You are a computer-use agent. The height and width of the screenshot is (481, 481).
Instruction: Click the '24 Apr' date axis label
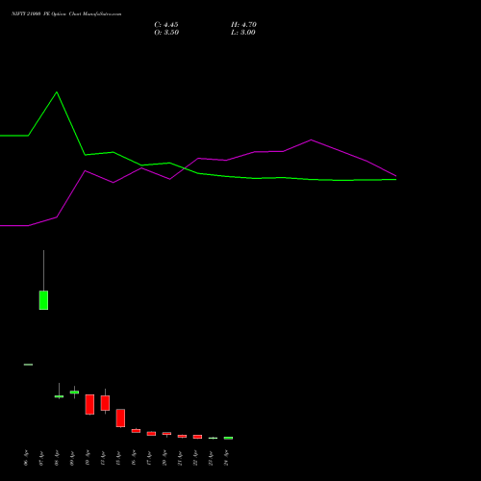226,458
